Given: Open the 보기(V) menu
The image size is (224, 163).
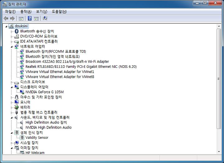Looking at the screenshot, I should coord(42,12).
